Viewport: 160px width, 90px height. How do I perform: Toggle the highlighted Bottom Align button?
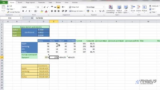point(58,7)
